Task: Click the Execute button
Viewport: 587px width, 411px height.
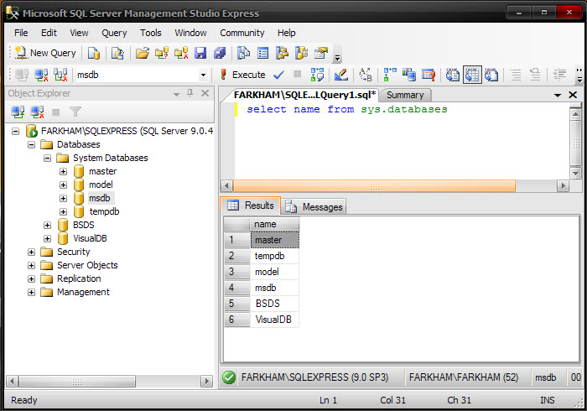Action: (242, 75)
